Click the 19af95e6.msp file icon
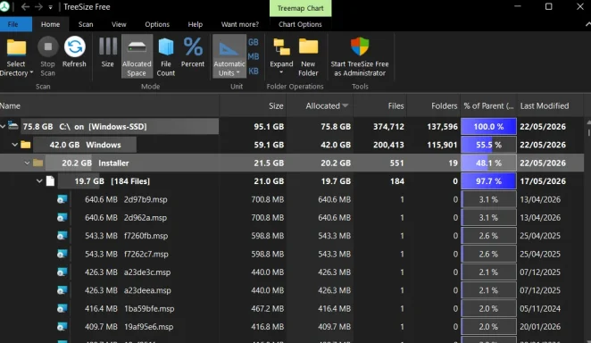Screen dimensions: 591x343 pyautogui.click(x=62, y=327)
